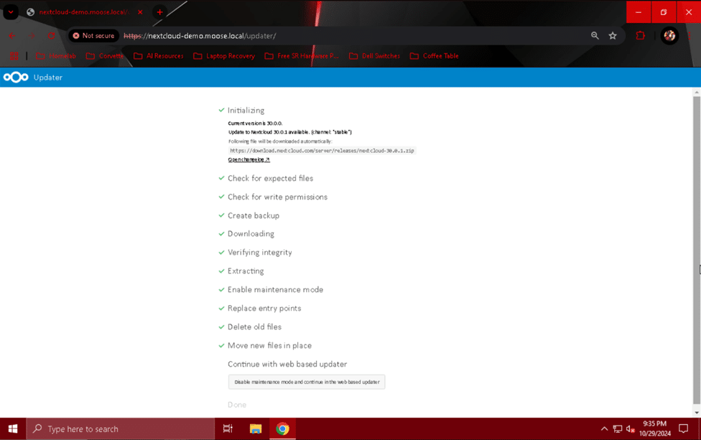Open File Explorer from the taskbar

click(x=255, y=429)
